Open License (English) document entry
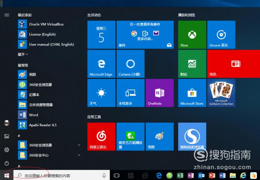 pos(49,34)
